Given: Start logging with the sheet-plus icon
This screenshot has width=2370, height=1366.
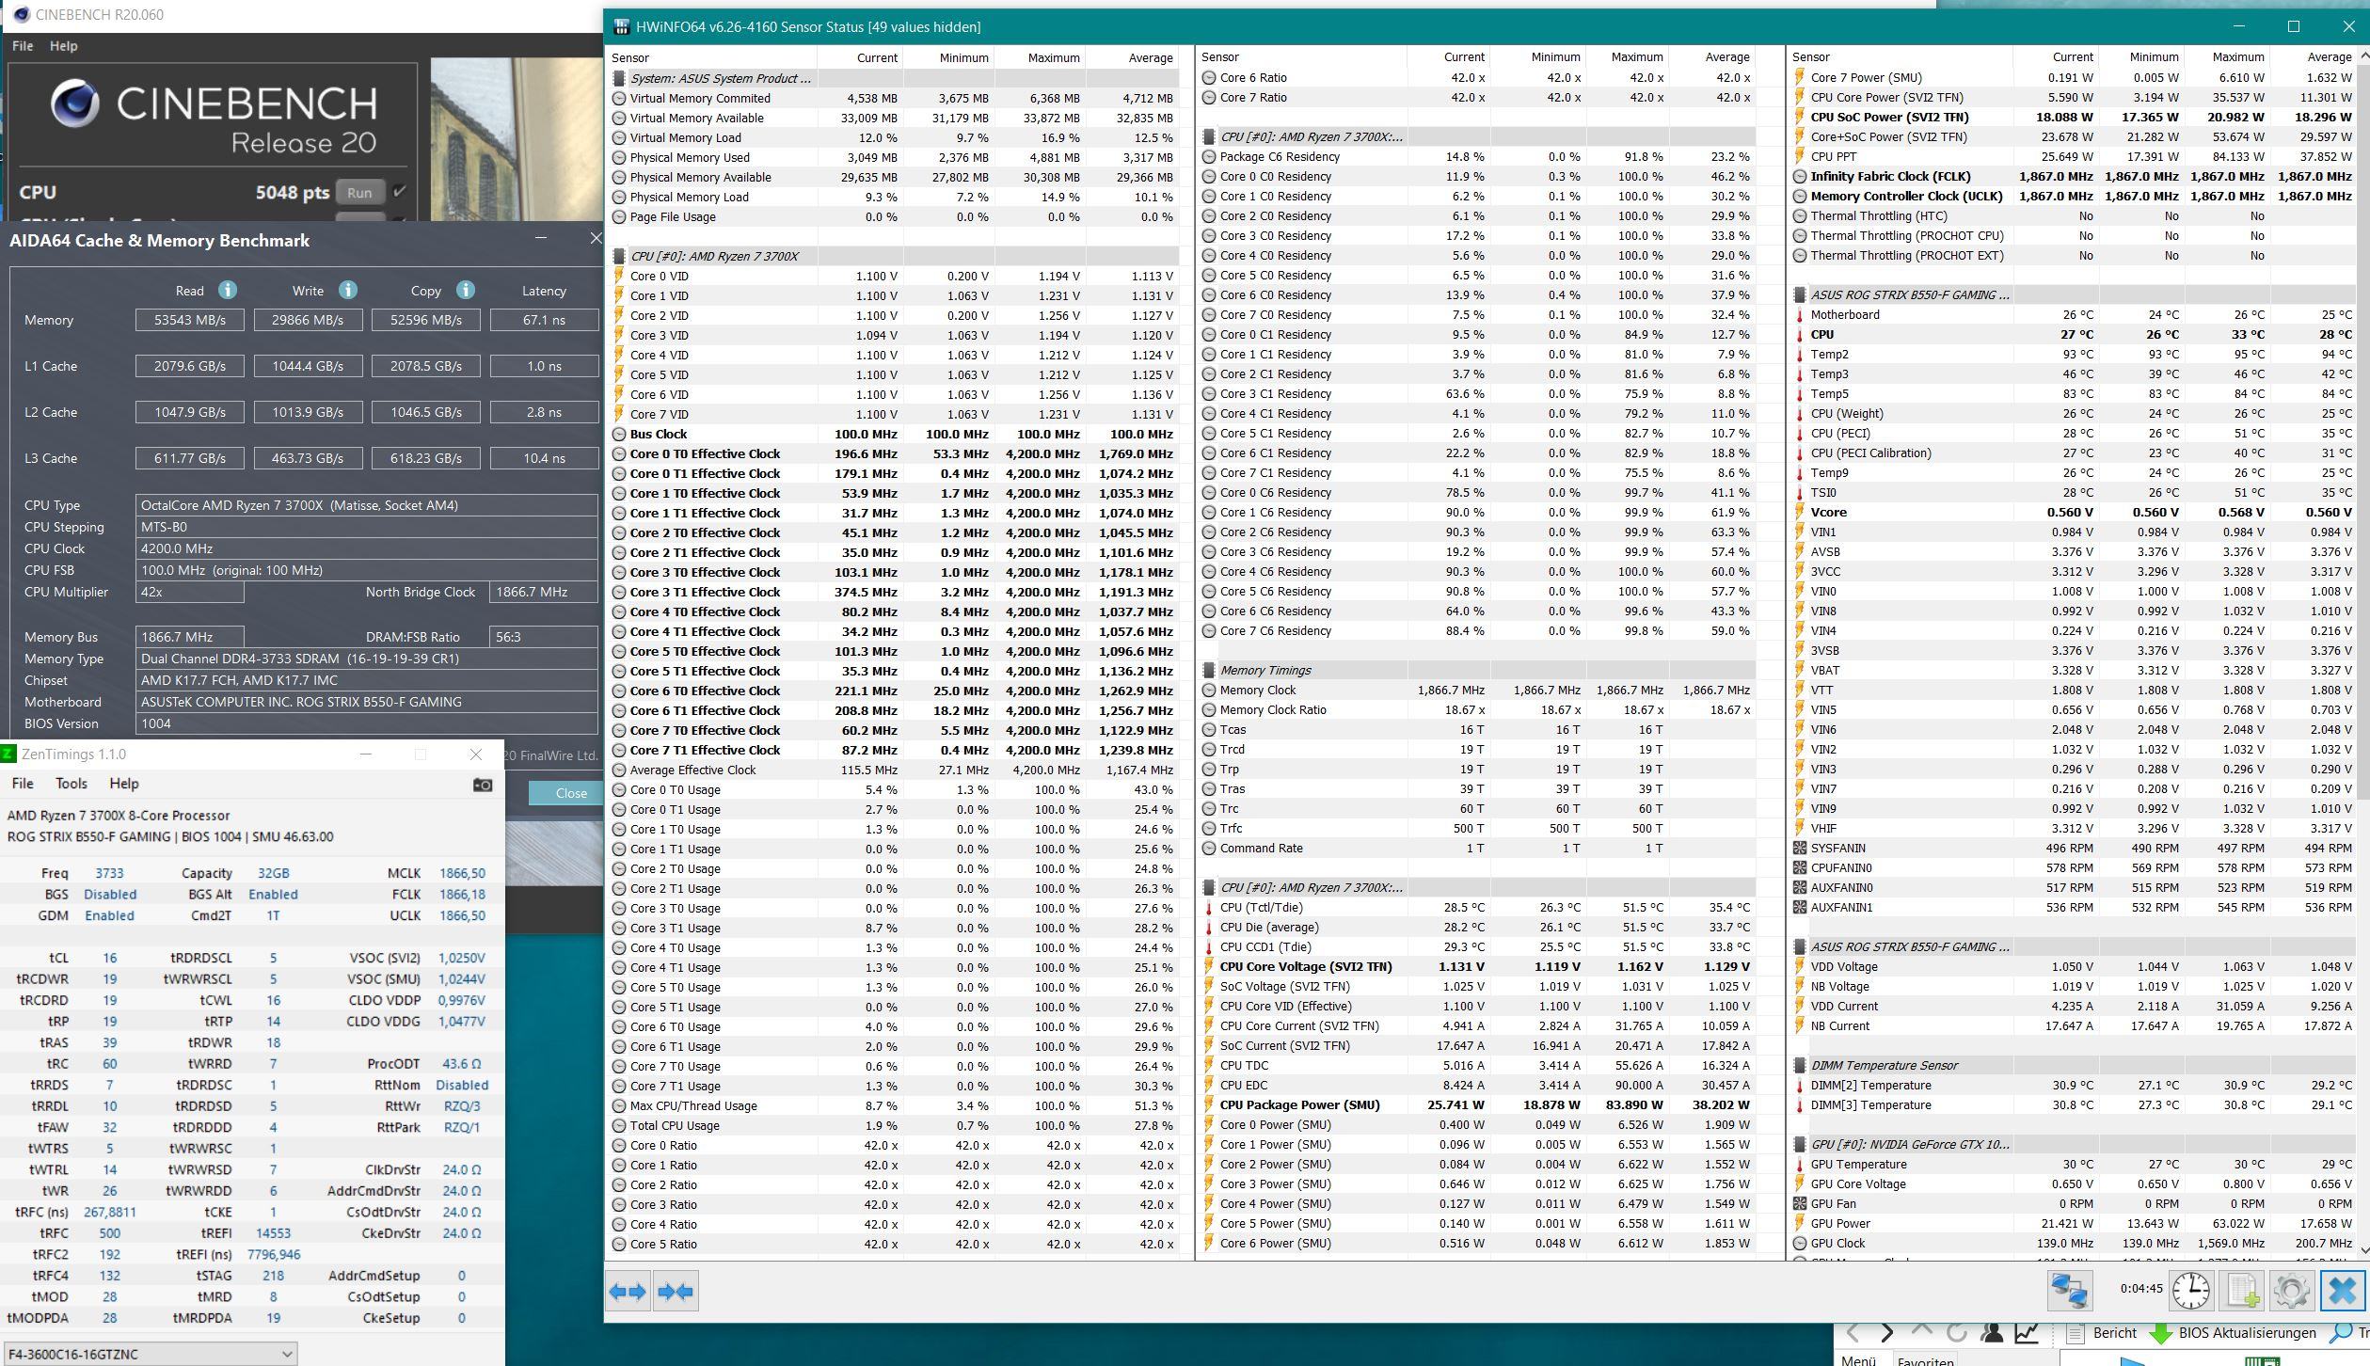Looking at the screenshot, I should 2241,1290.
